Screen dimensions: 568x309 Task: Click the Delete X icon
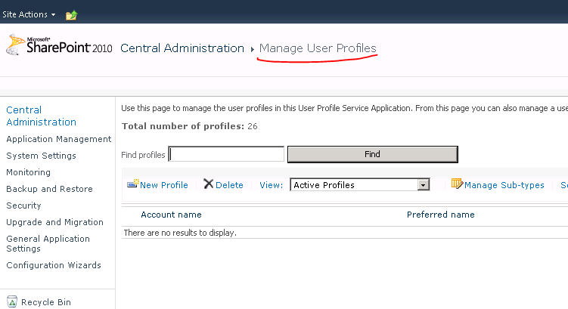[209, 184]
